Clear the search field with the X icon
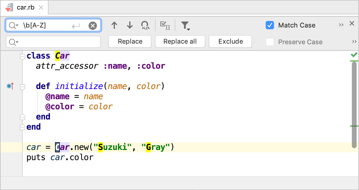 93,25
